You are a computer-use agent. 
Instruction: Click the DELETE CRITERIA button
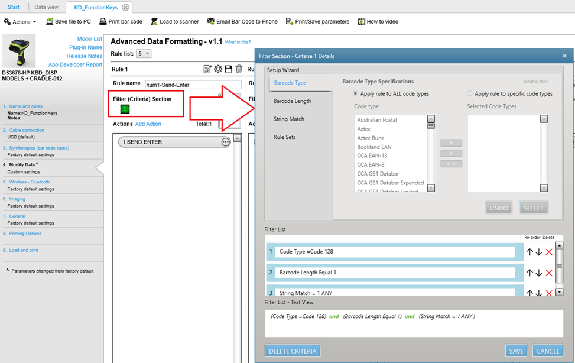[293, 351]
